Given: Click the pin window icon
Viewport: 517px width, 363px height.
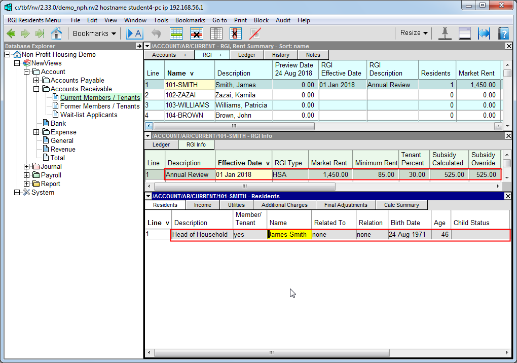Looking at the screenshot, I should [x=445, y=33].
